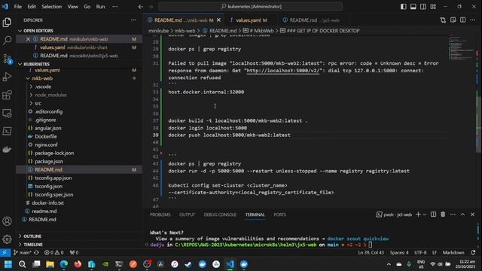The width and height of the screenshot is (482, 271).
Task: Split the terminal
Action: (433, 215)
